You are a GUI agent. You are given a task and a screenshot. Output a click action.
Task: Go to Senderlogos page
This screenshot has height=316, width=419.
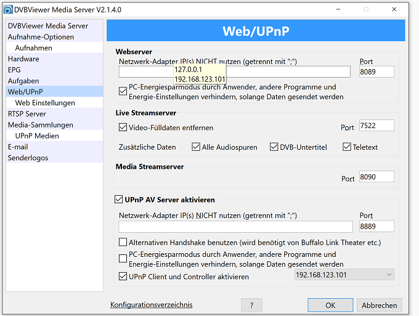point(54,158)
